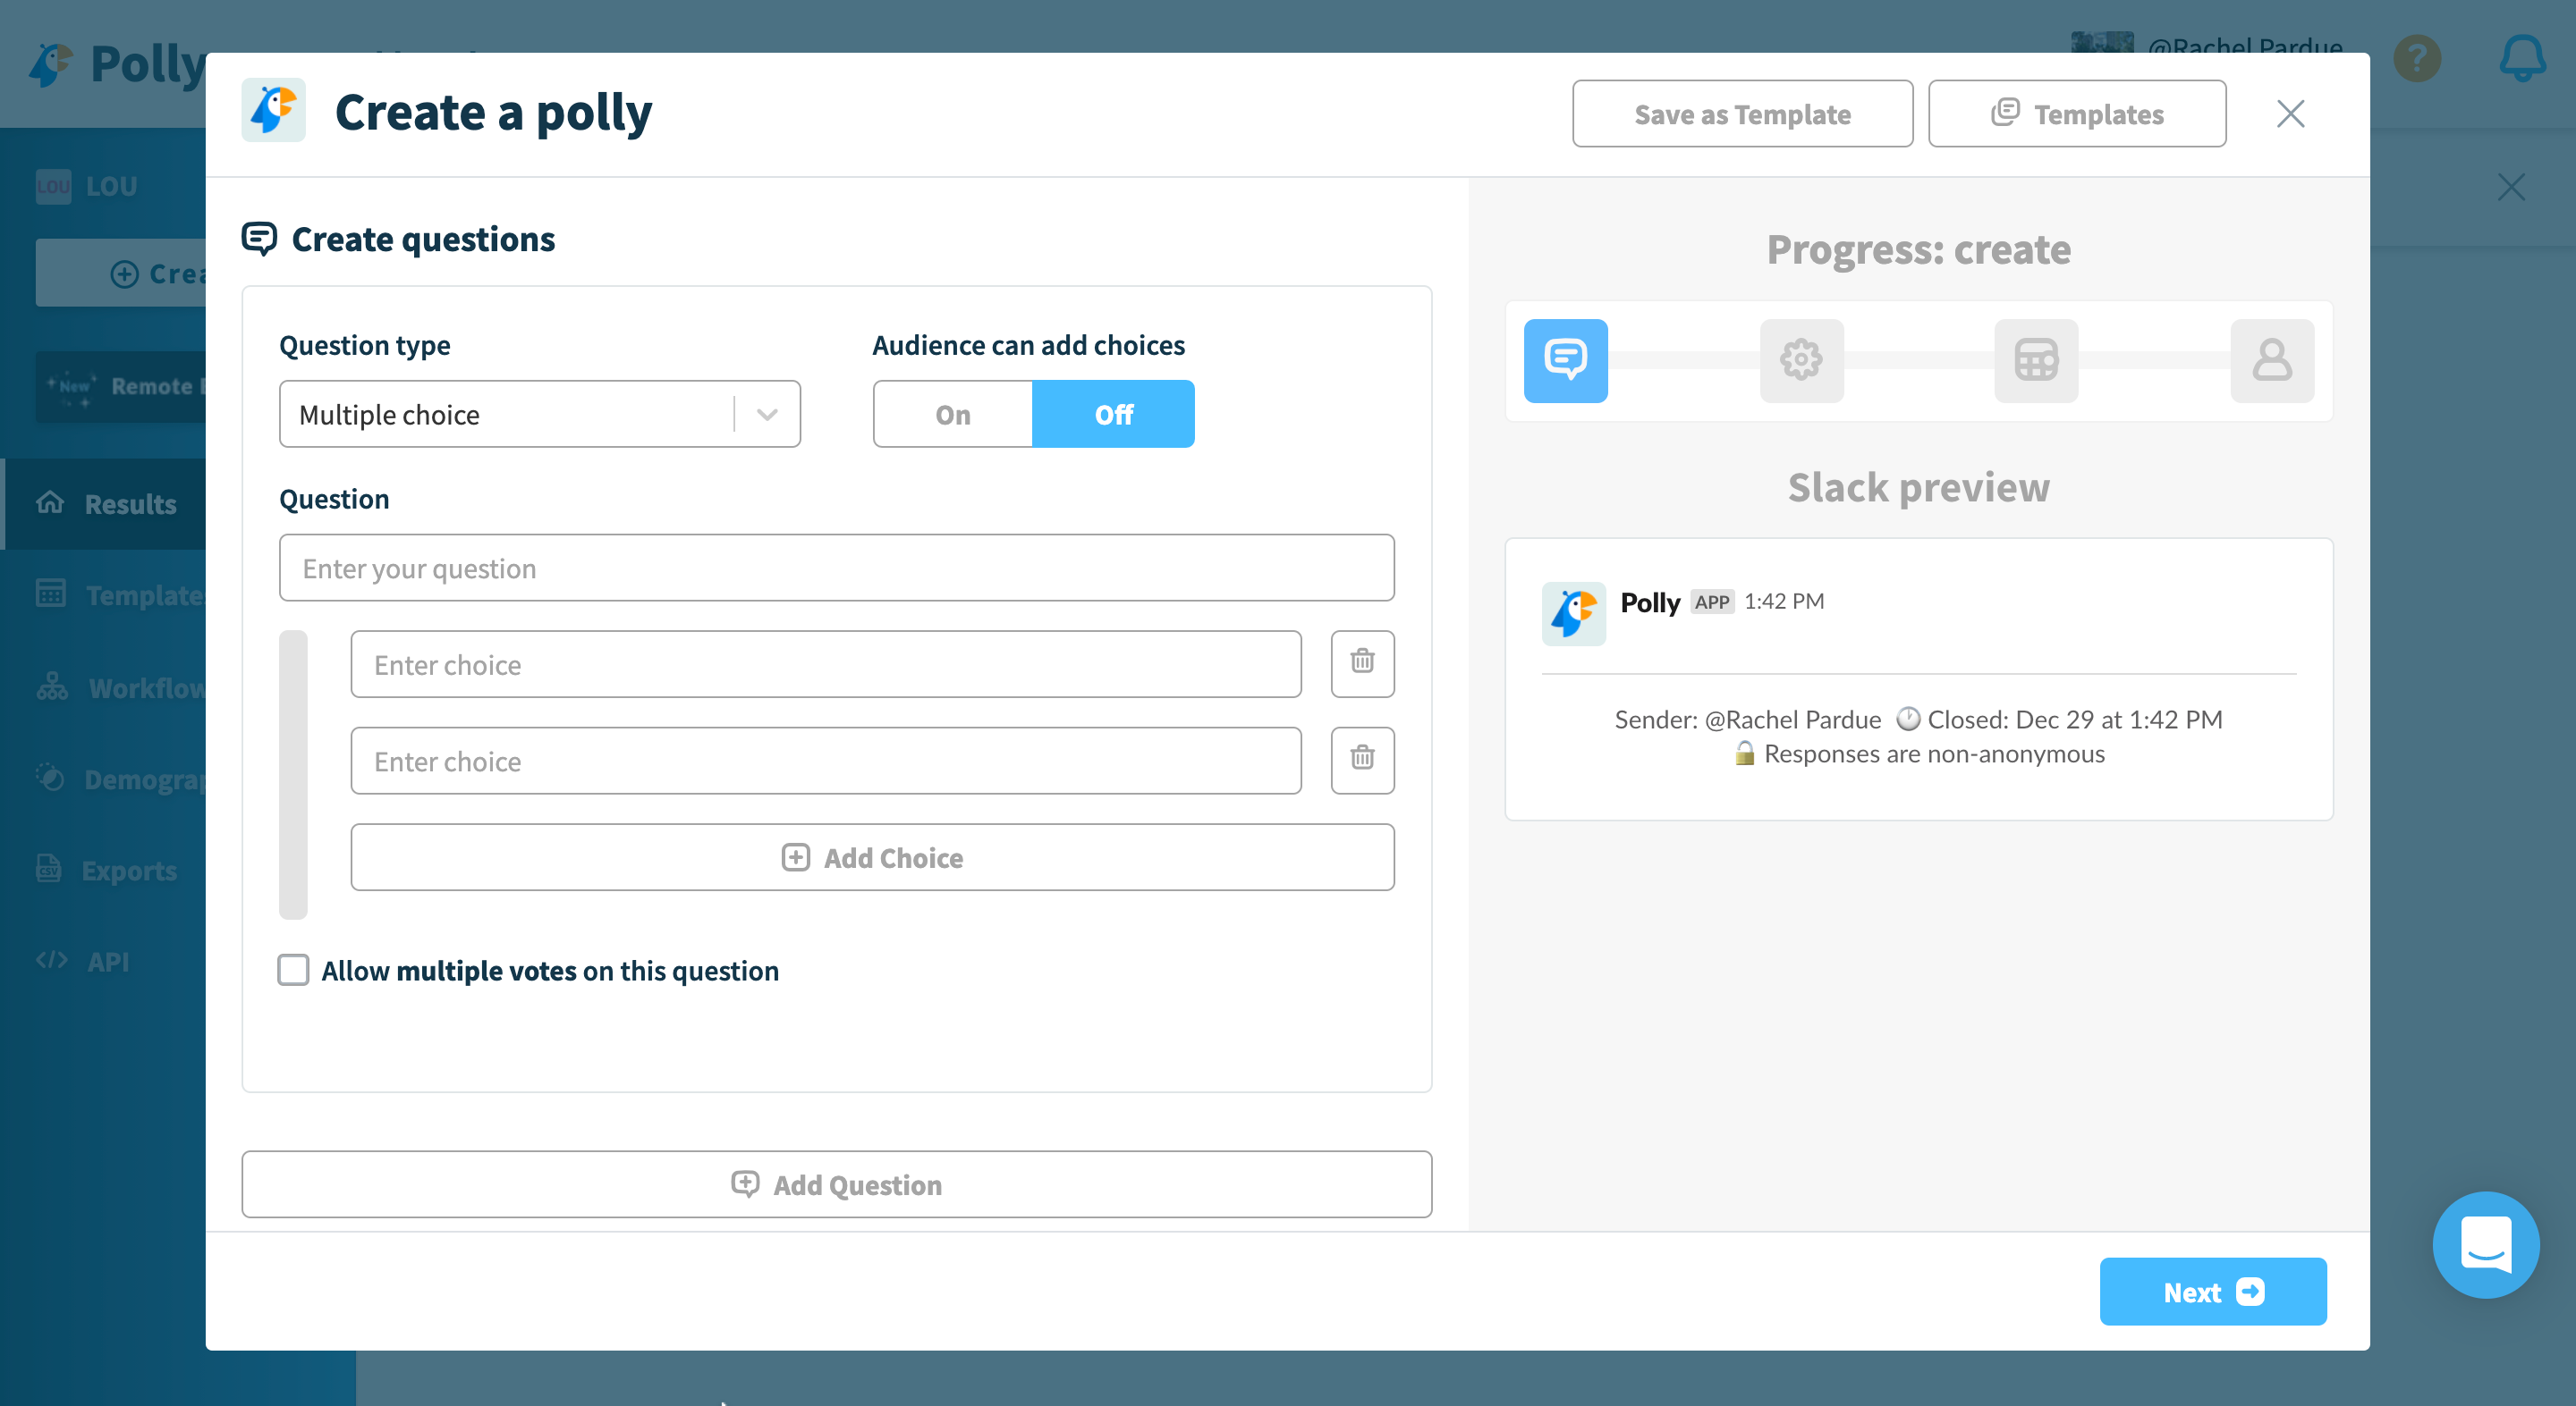
Task: Open the chat support bubble
Action: click(x=2485, y=1244)
